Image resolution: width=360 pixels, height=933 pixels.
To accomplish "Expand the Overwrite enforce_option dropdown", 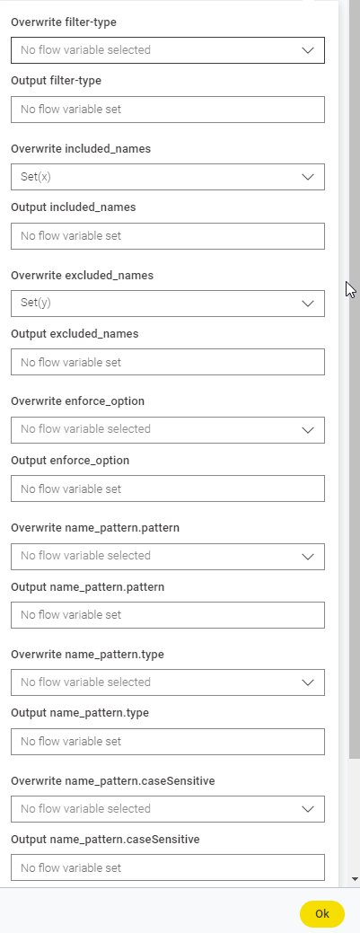I will coord(168,429).
